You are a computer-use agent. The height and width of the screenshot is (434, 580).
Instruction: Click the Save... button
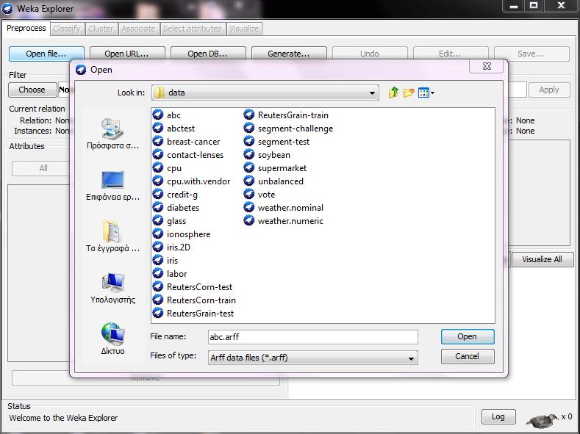pyautogui.click(x=531, y=54)
